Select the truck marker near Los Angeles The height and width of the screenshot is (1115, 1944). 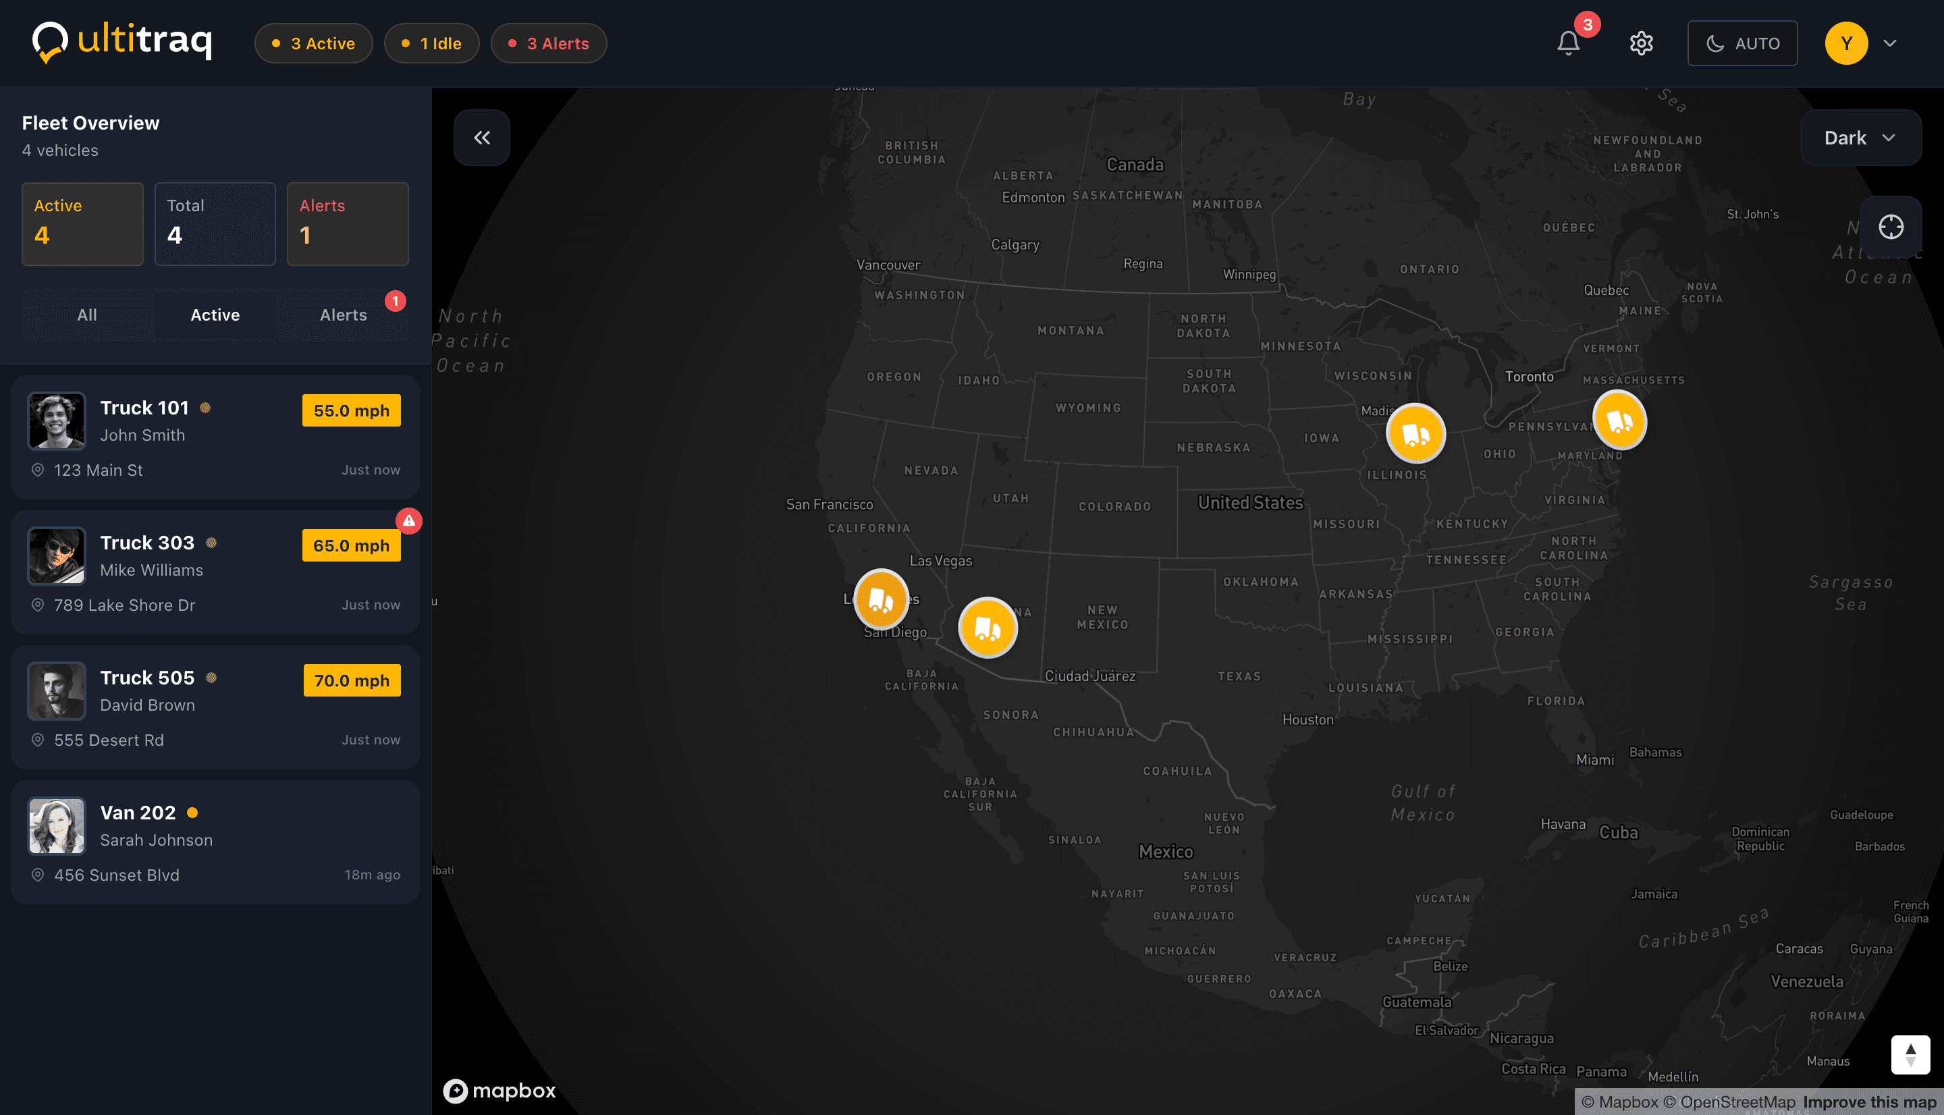(x=882, y=599)
